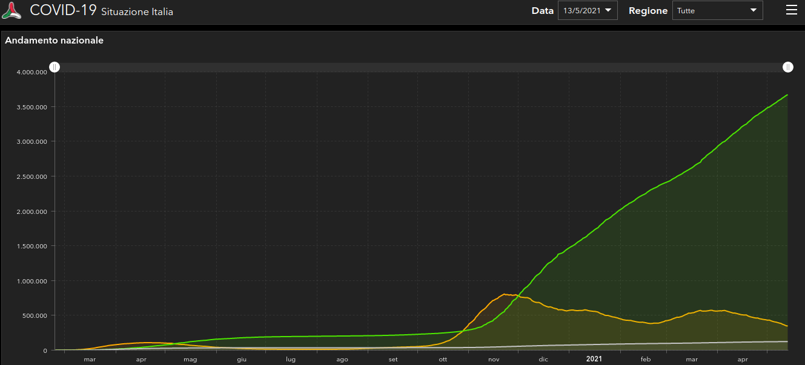Grab the right zoom range handle
This screenshot has width=805, height=365.
788,67
